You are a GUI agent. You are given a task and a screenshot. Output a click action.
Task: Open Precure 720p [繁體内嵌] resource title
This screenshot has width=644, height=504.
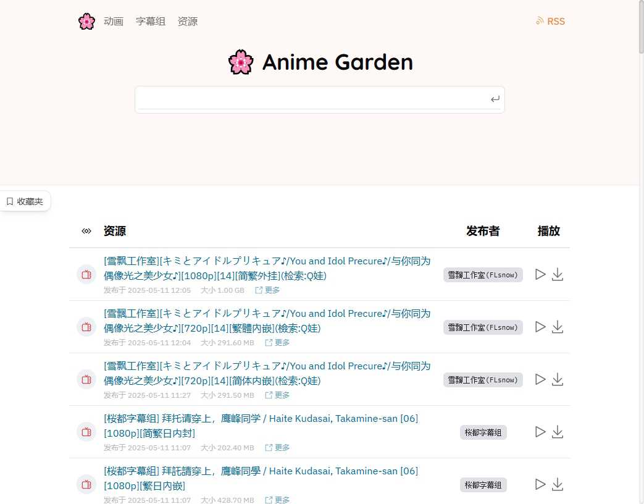coord(267,321)
